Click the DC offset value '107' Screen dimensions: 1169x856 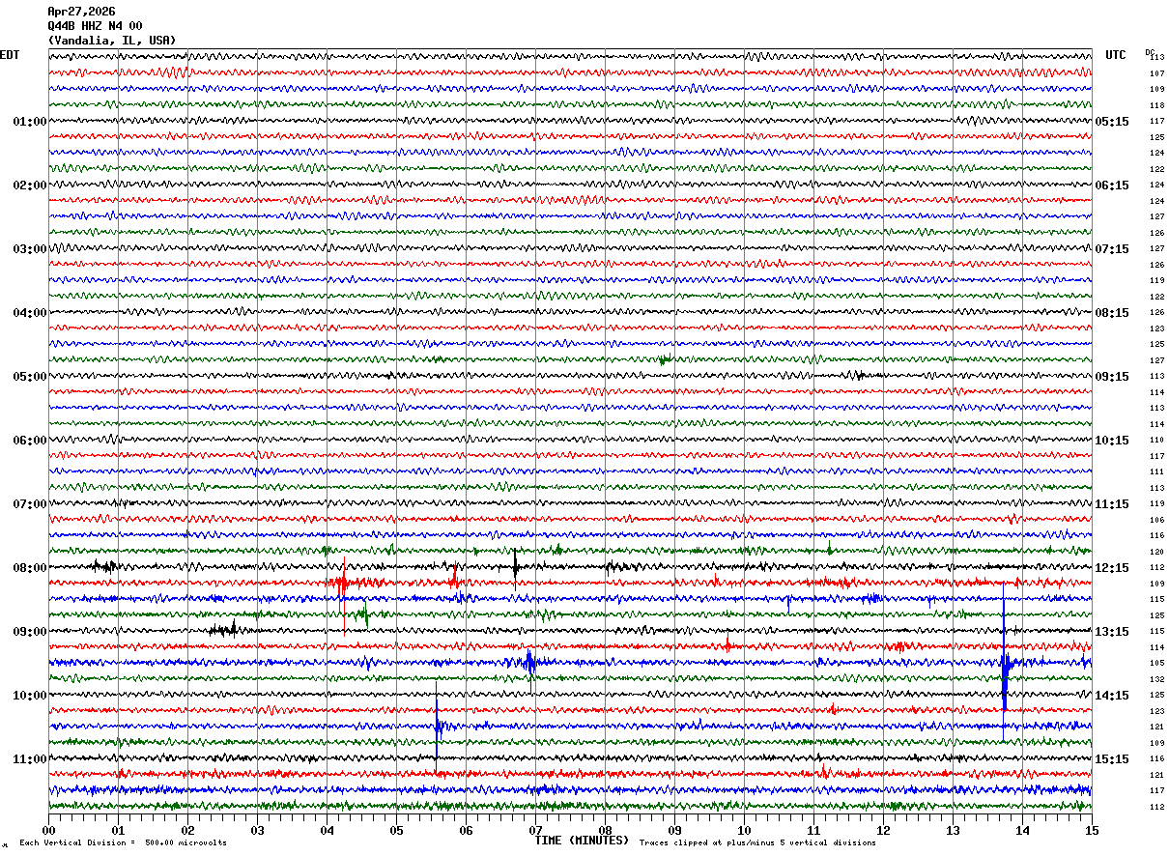pos(1156,73)
